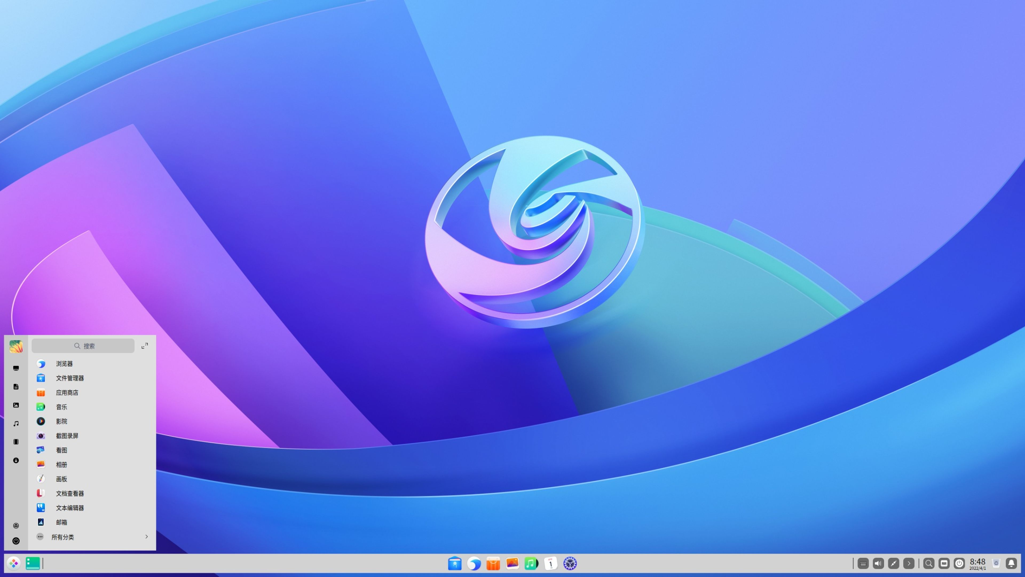Screen dimensions: 1025x577
Task: Open the user avatar in launcher sidebar
Action: pyautogui.click(x=16, y=346)
